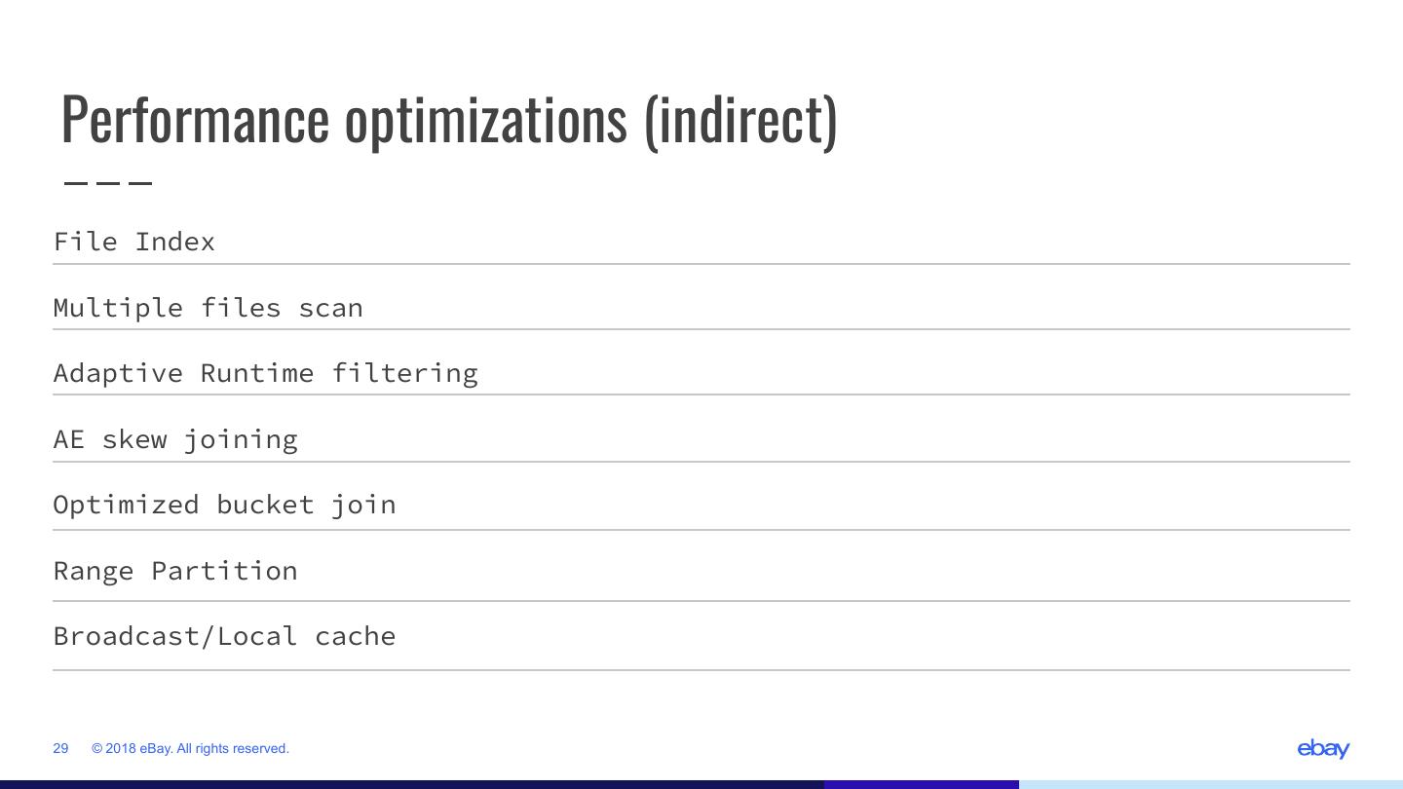The image size is (1403, 789).
Task: Select 'Optimized bucket join' text
Action: [x=224, y=505]
